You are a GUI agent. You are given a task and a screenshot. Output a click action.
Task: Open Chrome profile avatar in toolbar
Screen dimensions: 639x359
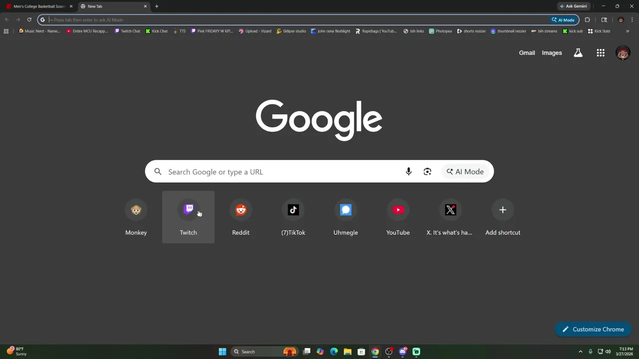point(621,20)
